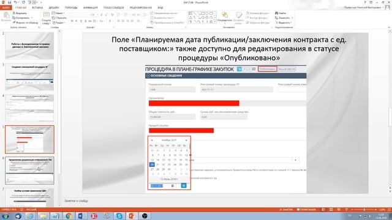Open Windows Explorer from taskbar
The width and height of the screenshot is (392, 220).
(x=43, y=216)
